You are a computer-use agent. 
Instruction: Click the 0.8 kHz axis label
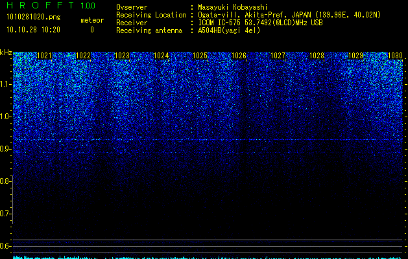pyautogui.click(x=6, y=181)
